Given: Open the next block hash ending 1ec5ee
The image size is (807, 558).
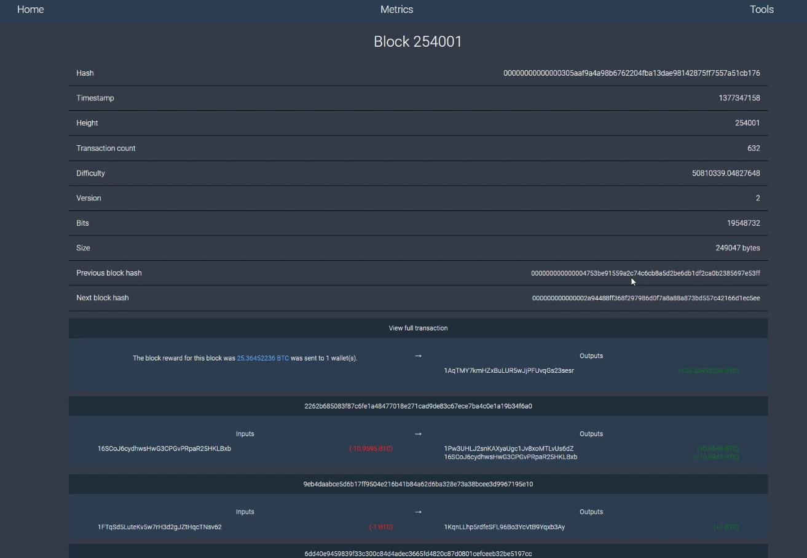Looking at the screenshot, I should [646, 298].
